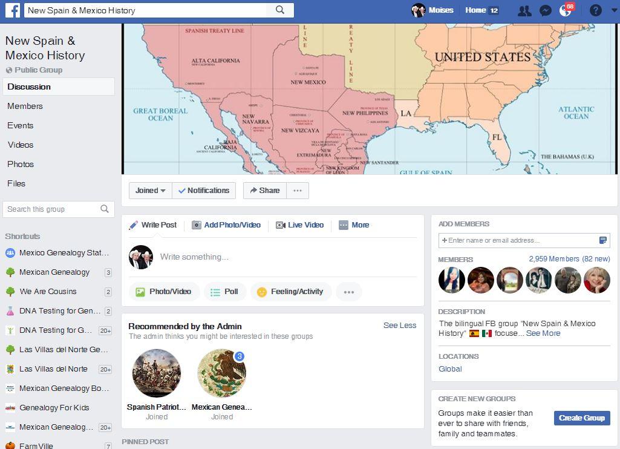Expand description with See More
This screenshot has width=620, height=449.
[543, 333]
